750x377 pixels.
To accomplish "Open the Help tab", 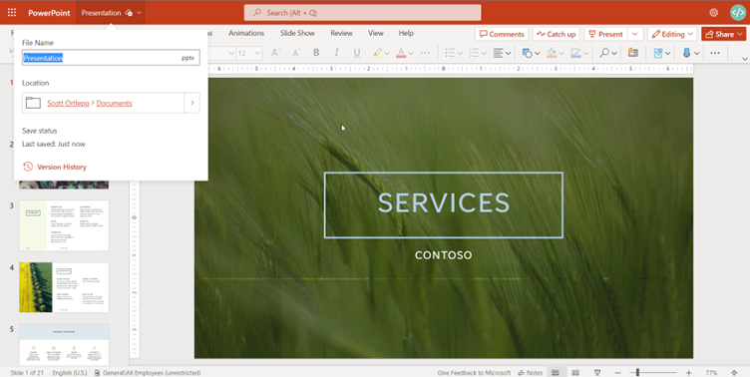I will point(406,33).
